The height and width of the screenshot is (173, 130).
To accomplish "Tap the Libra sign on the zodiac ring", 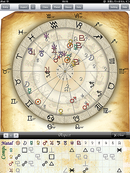I will pyautogui.click(x=111, y=86).
